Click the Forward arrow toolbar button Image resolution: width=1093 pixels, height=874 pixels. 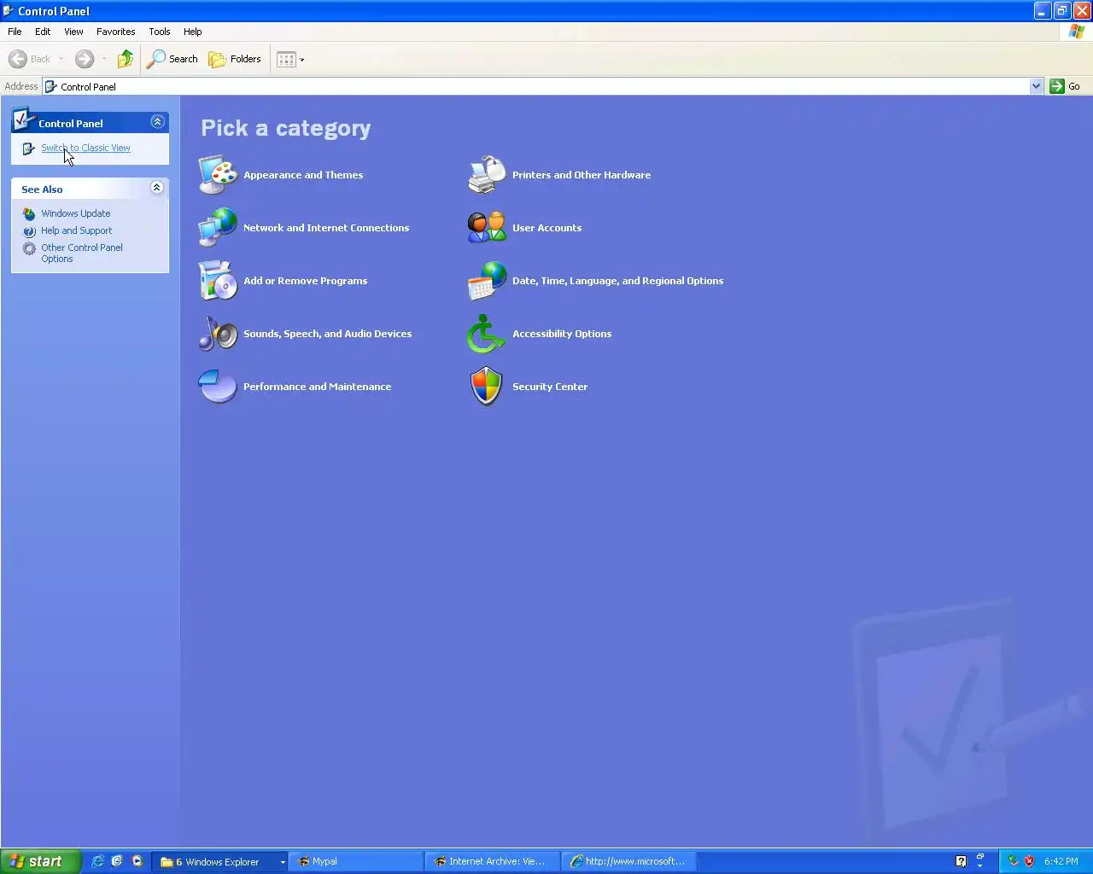point(85,59)
